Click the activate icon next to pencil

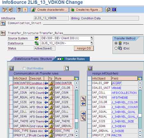(11, 10)
